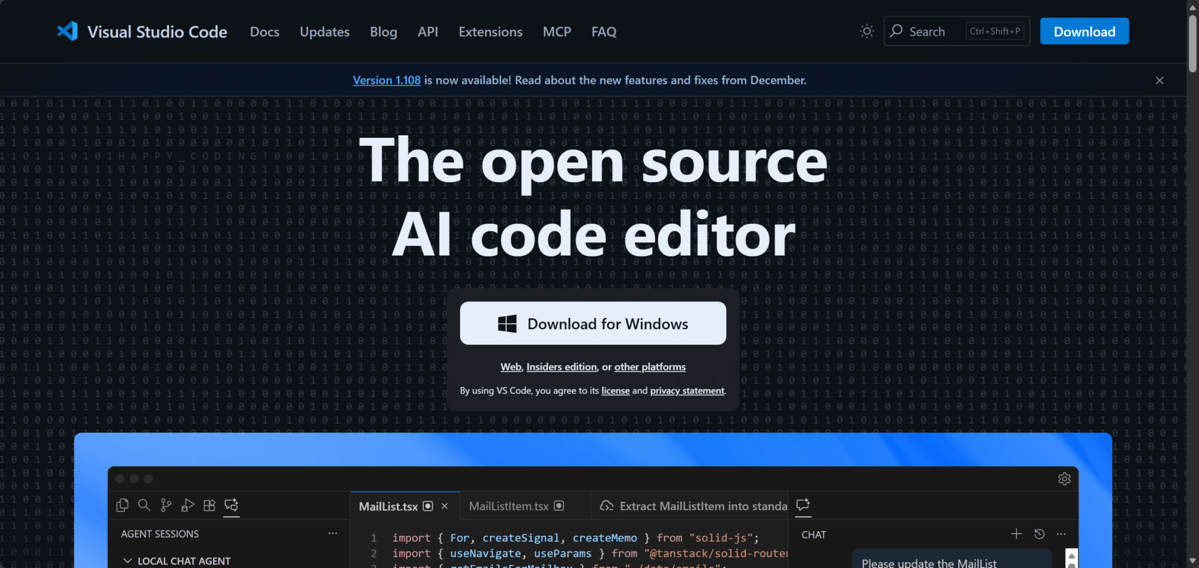This screenshot has width=1199, height=568.
Task: Click the Visual Studio Code title text
Action: coord(157,32)
